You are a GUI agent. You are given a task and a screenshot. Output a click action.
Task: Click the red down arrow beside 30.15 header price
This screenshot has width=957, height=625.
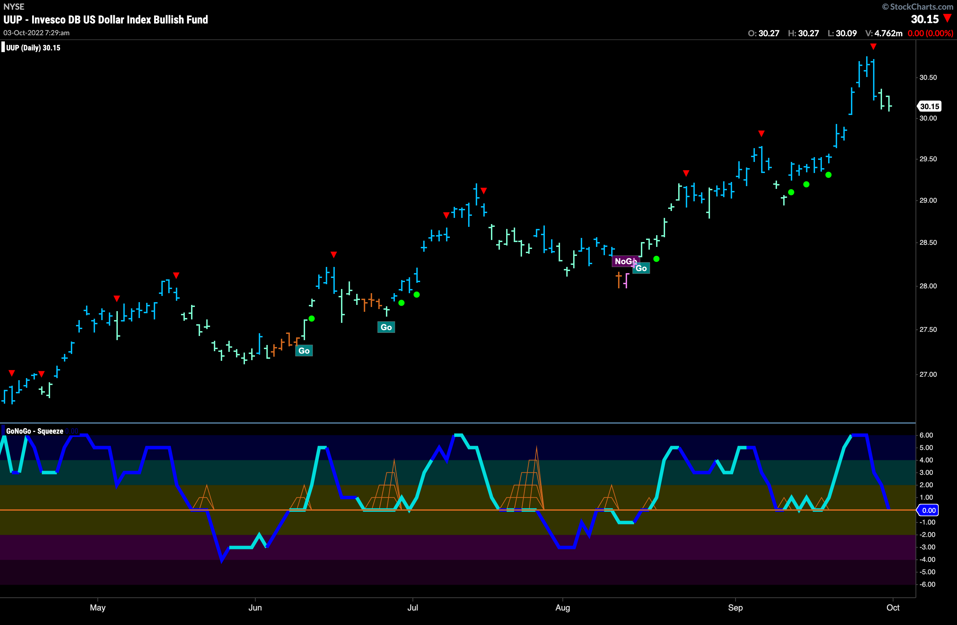point(947,18)
